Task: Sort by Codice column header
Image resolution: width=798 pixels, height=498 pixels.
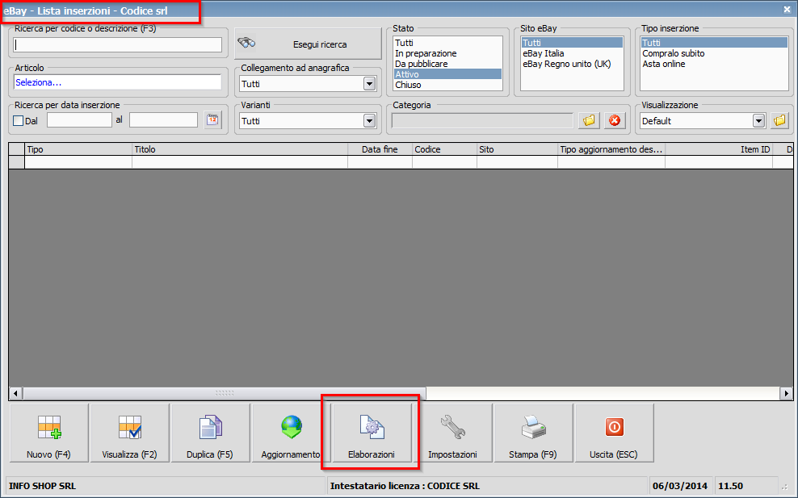Action: tap(445, 149)
